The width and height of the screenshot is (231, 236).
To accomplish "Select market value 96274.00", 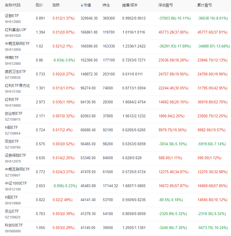I will pyautogui.click(x=88, y=88).
